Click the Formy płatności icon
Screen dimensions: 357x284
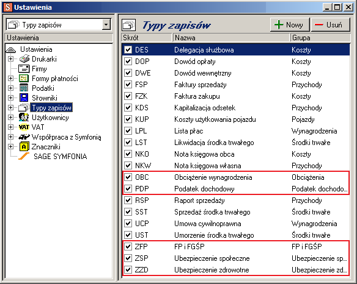(24, 79)
